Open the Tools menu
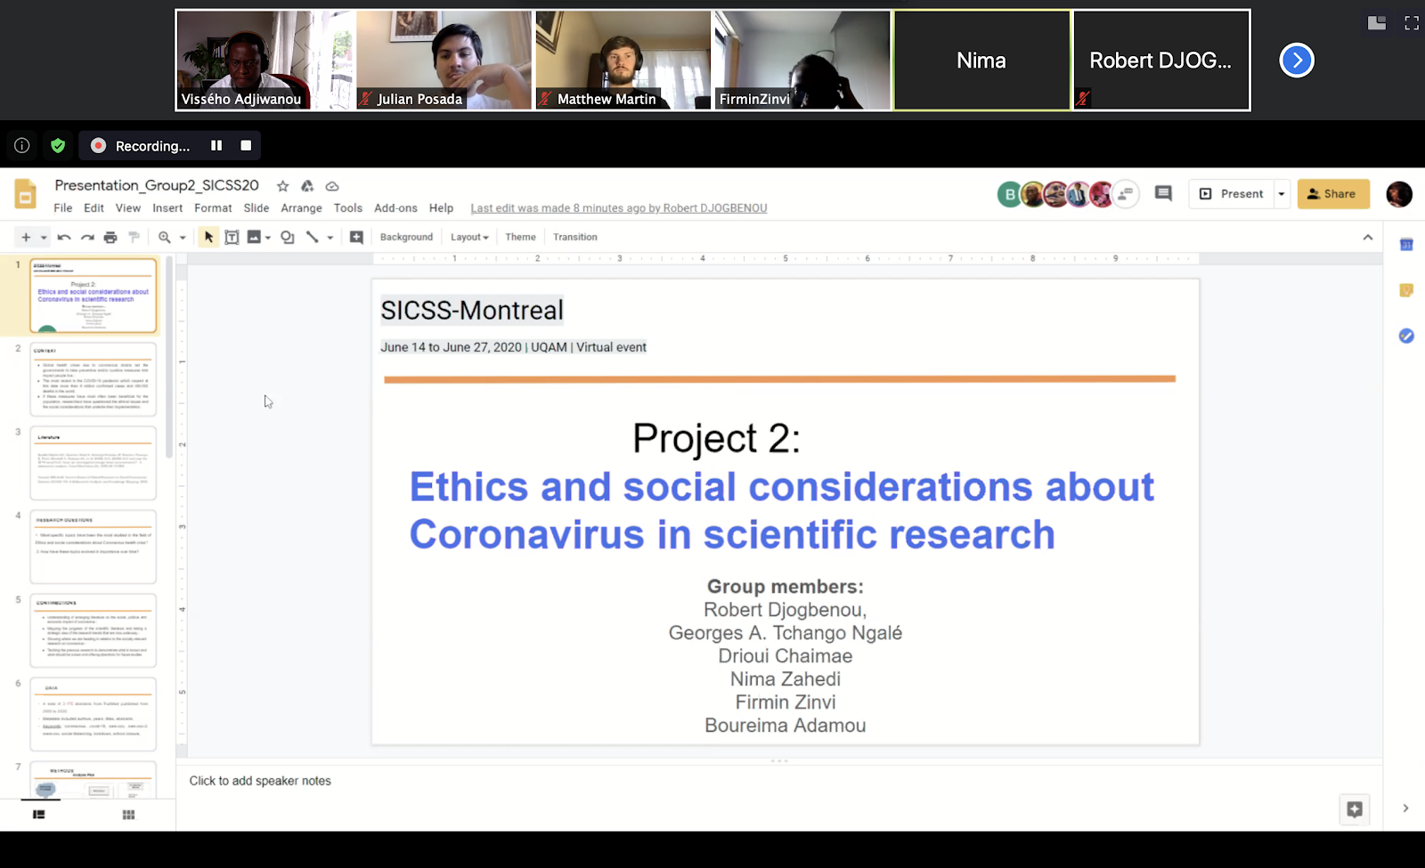The height and width of the screenshot is (868, 1425). [348, 208]
